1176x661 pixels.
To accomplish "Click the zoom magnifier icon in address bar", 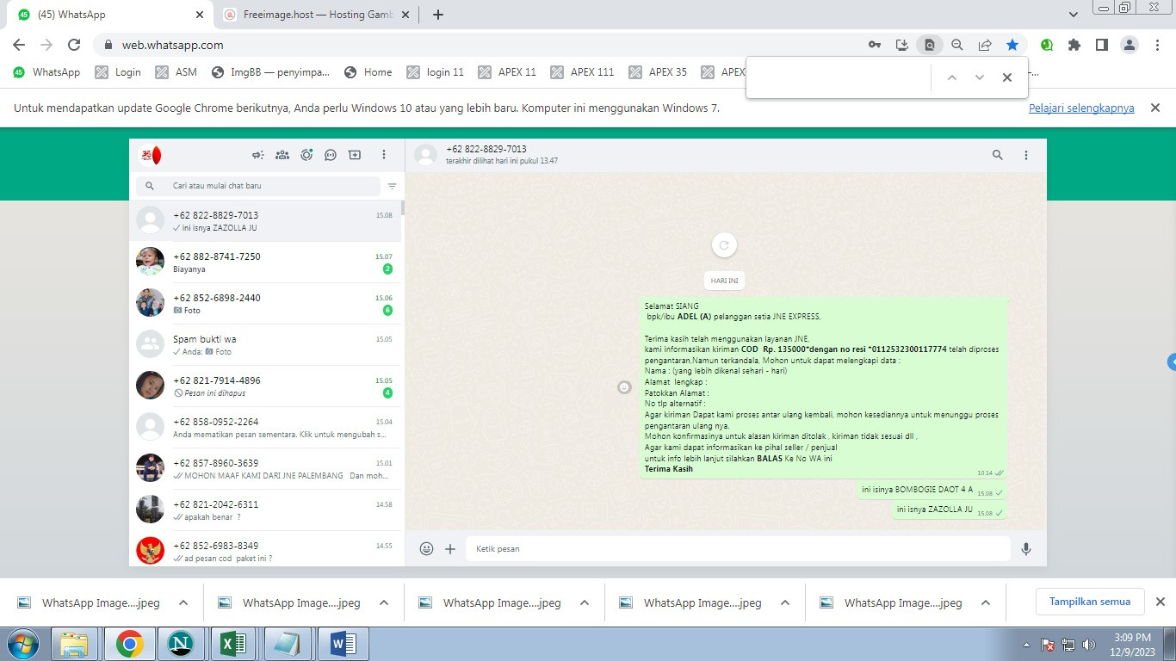I will point(956,45).
